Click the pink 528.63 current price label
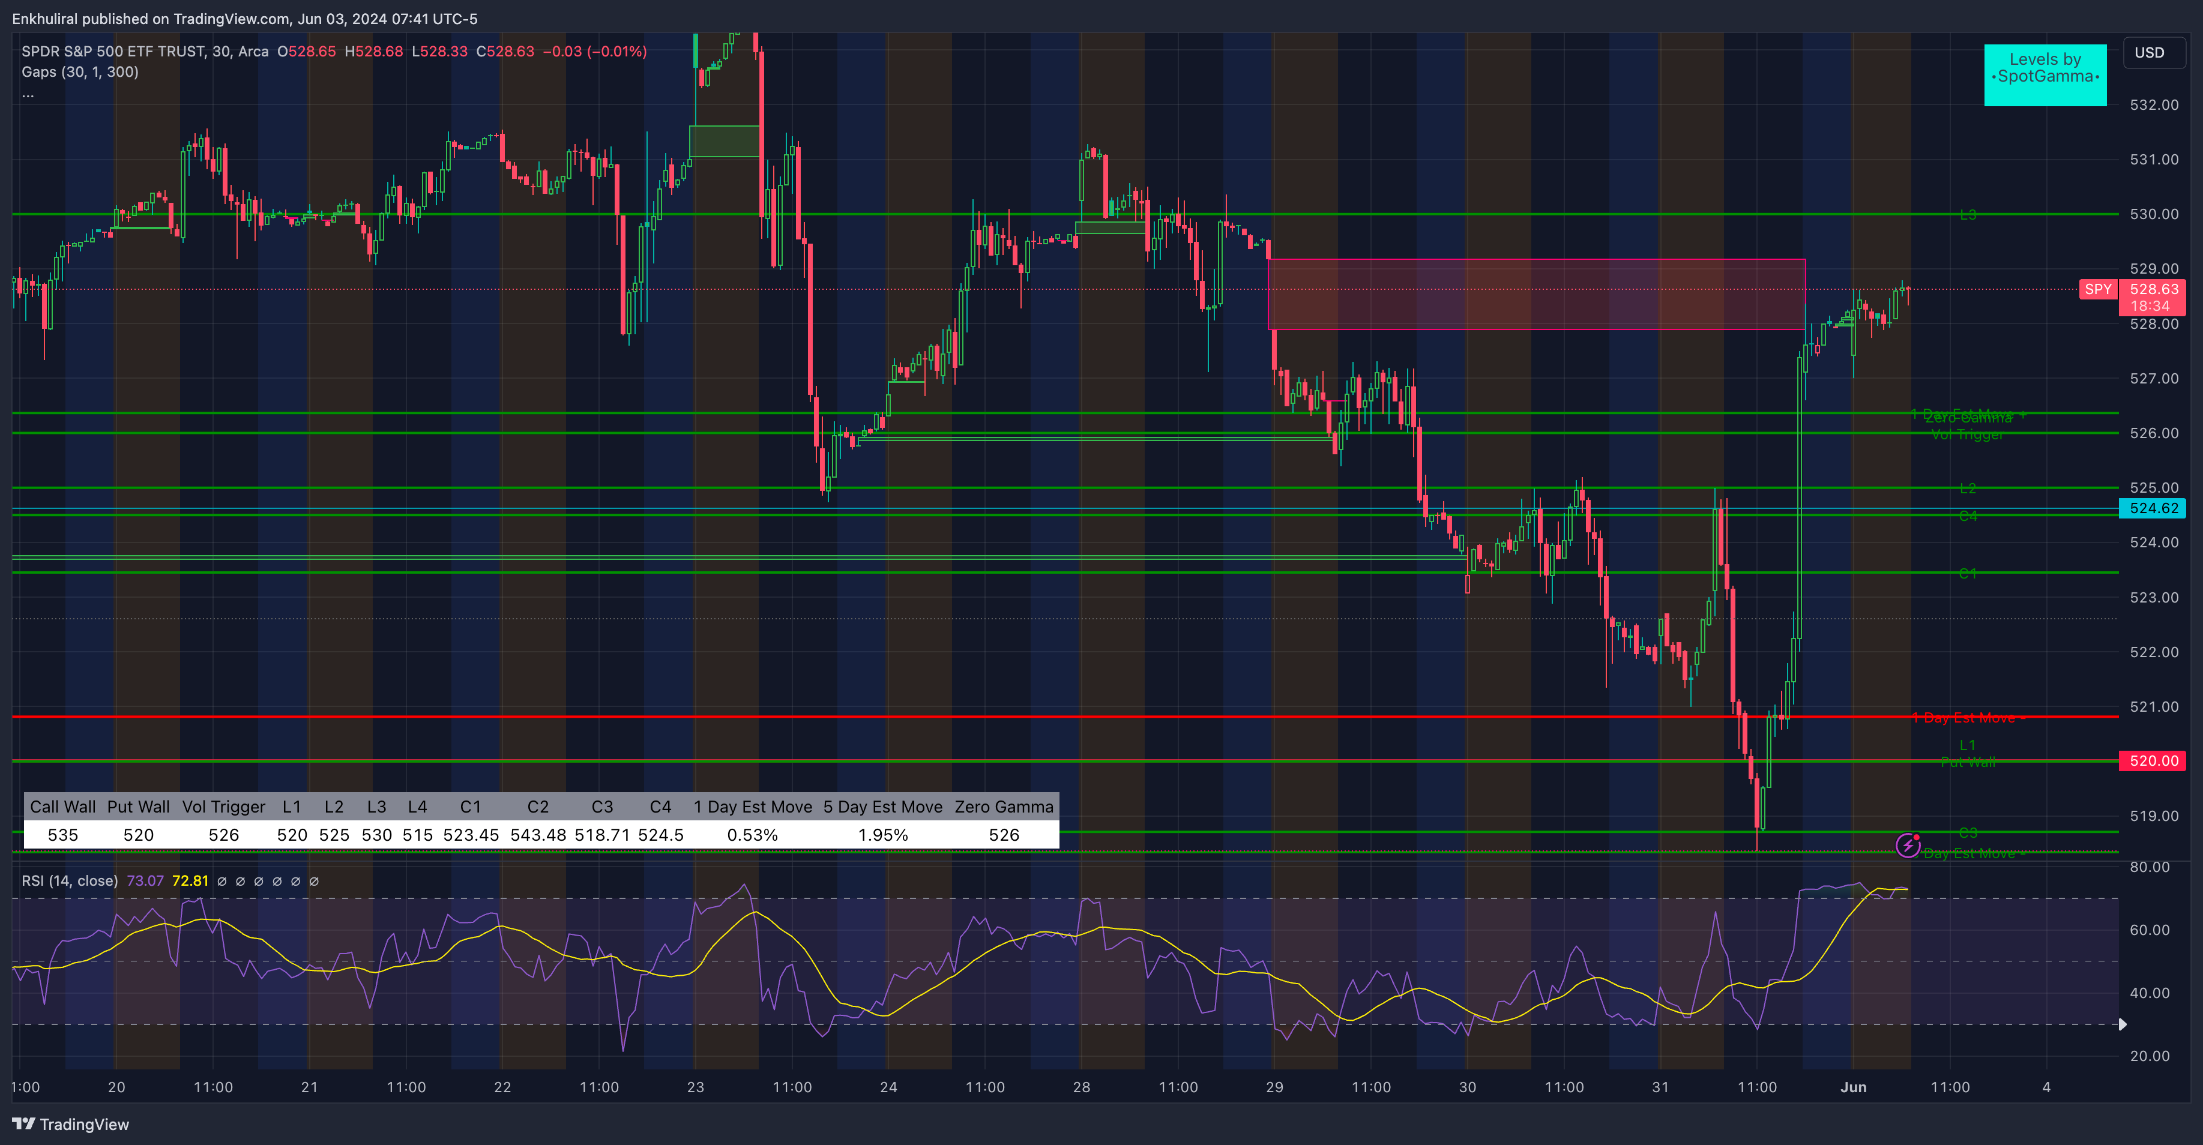The image size is (2203, 1145). tap(2153, 290)
